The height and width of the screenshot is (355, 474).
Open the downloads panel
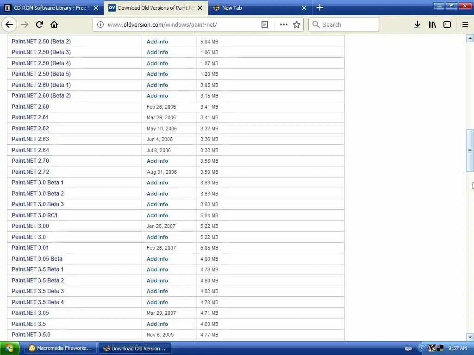coord(417,24)
